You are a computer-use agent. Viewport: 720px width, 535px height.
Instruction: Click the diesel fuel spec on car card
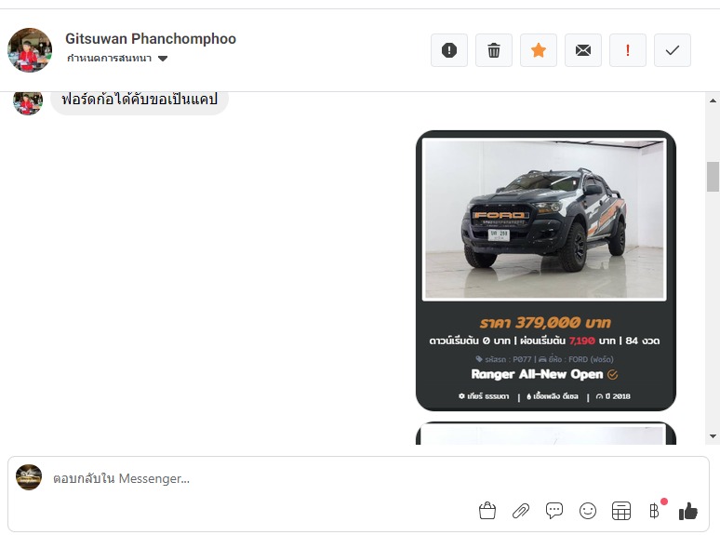click(x=553, y=395)
